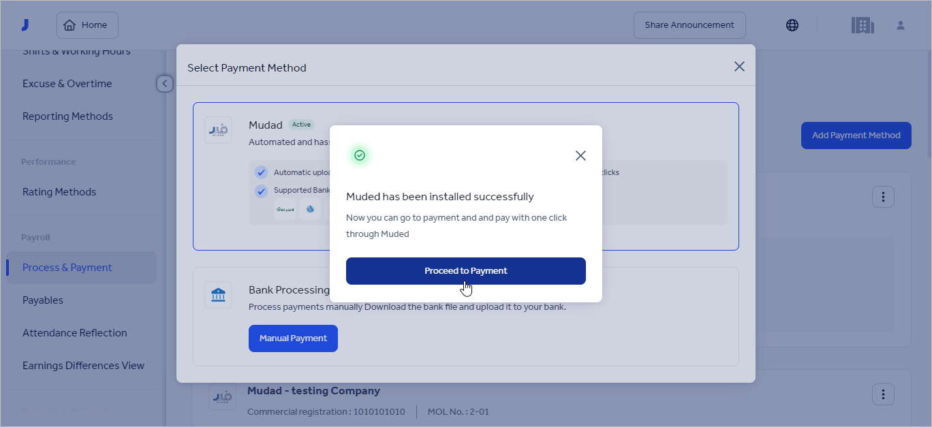Viewport: 932px width, 427px height.
Task: Open the kebab menu for Mudad - testing Company
Action: [x=883, y=394]
